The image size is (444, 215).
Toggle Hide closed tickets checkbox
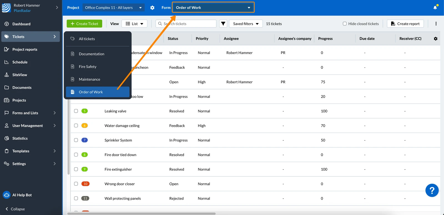click(x=345, y=24)
